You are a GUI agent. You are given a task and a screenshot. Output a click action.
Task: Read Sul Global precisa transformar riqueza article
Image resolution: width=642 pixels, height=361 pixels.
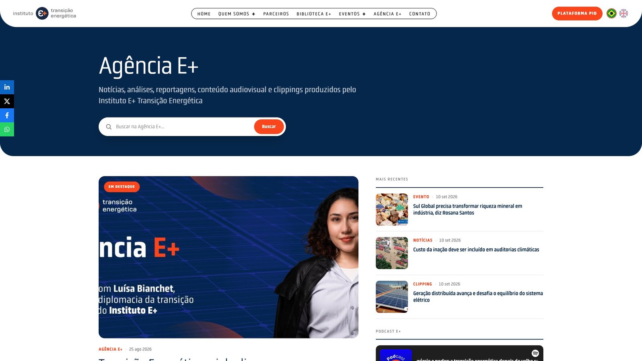[x=467, y=209]
